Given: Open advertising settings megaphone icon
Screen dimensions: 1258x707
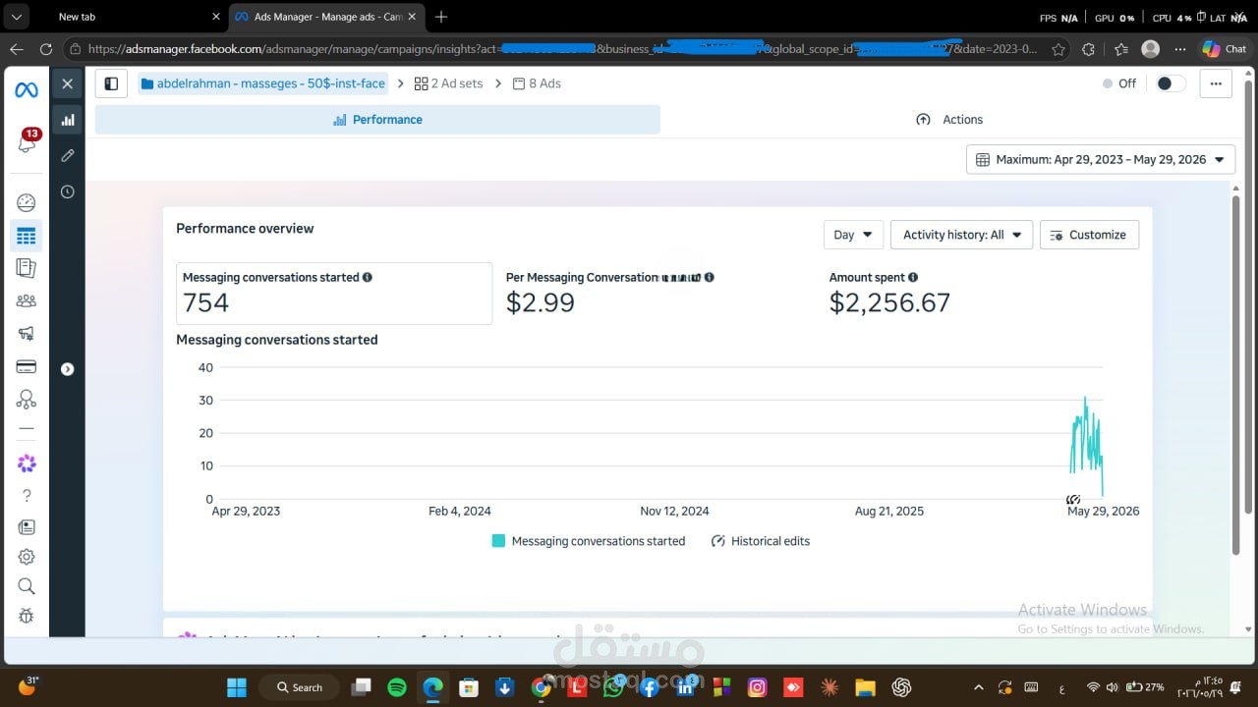Looking at the screenshot, I should 27,334.
